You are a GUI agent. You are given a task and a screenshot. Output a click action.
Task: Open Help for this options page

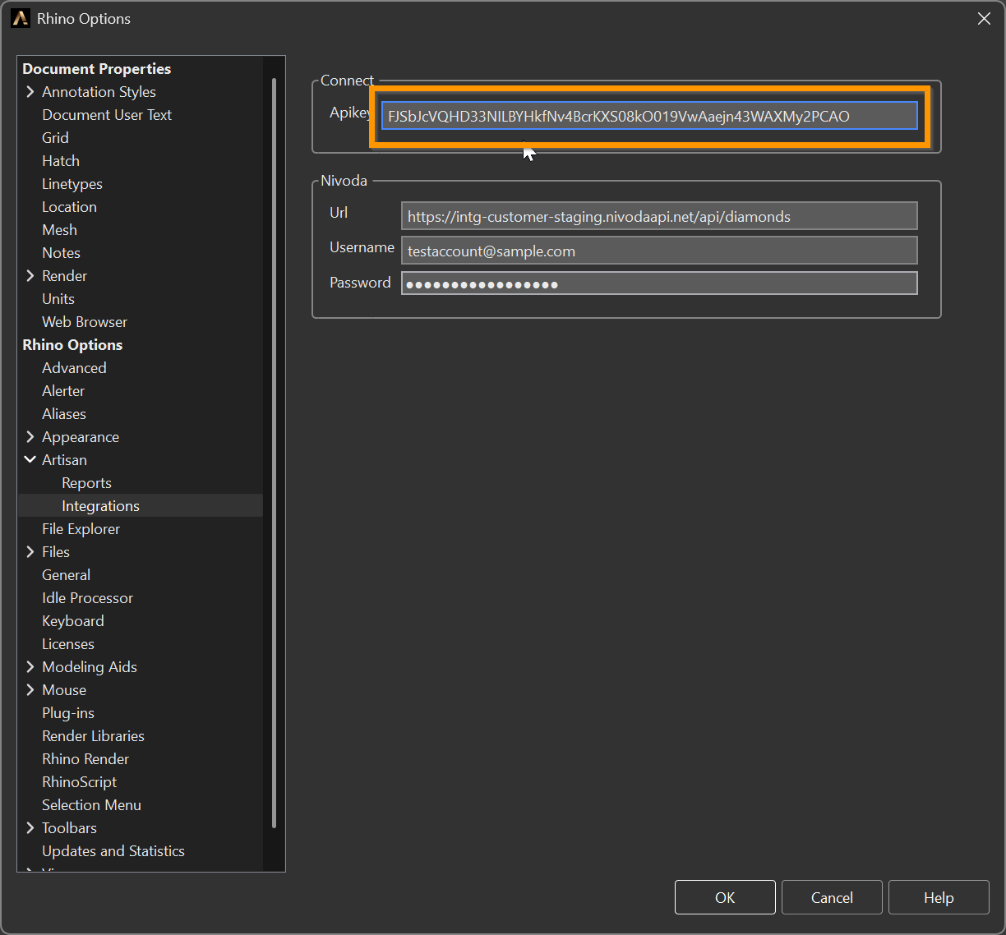[939, 897]
